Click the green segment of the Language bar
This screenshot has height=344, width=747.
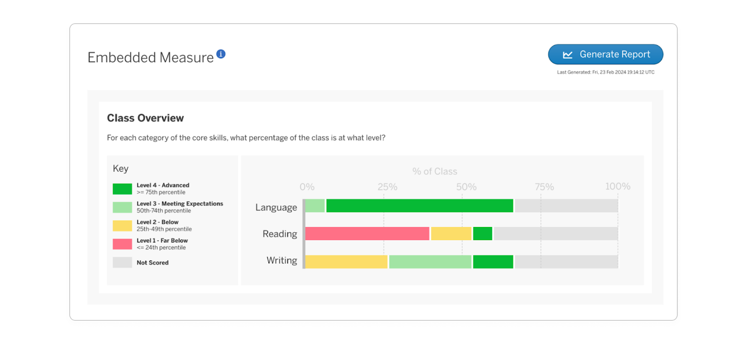point(419,206)
